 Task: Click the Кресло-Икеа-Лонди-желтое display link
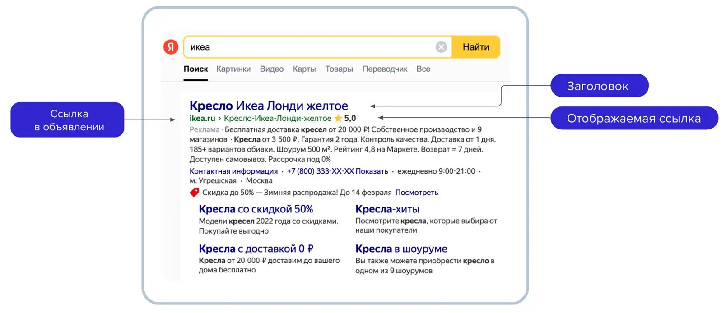pyautogui.click(x=278, y=118)
